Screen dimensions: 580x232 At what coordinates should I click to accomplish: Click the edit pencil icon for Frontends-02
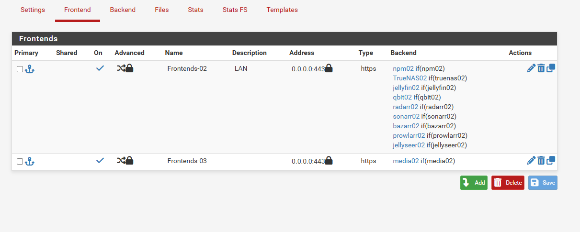tap(531, 68)
